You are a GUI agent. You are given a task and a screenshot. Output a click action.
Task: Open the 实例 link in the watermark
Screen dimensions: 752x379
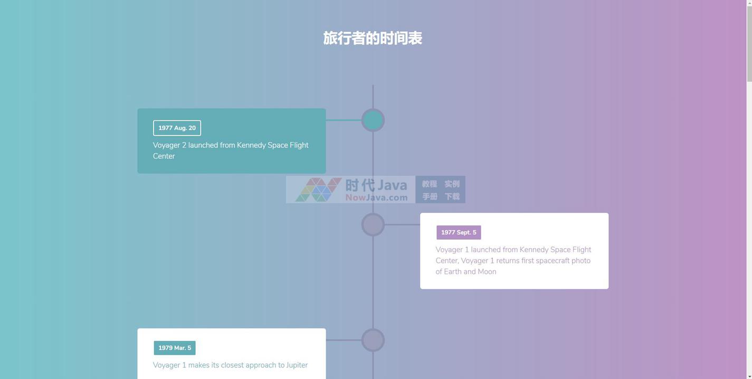[x=452, y=184]
